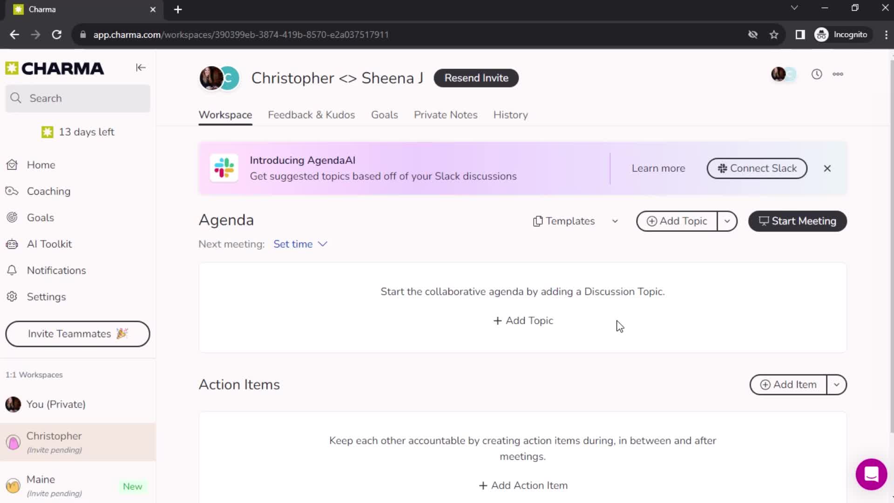Open Goals from sidebar
Viewport: 894px width, 503px height.
40,218
